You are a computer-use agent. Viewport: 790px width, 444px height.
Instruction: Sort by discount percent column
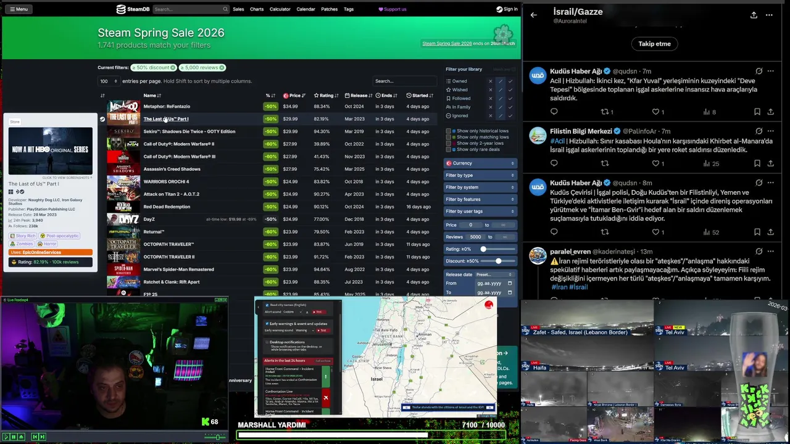point(270,96)
